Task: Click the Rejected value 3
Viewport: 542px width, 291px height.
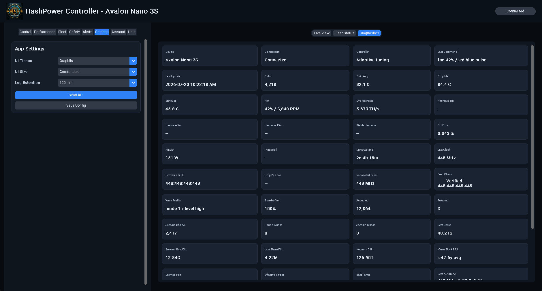Action: click(439, 209)
